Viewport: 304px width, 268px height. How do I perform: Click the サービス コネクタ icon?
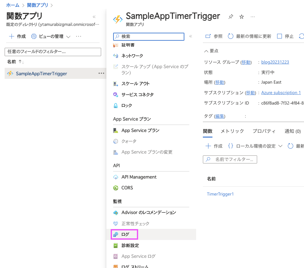click(x=116, y=95)
